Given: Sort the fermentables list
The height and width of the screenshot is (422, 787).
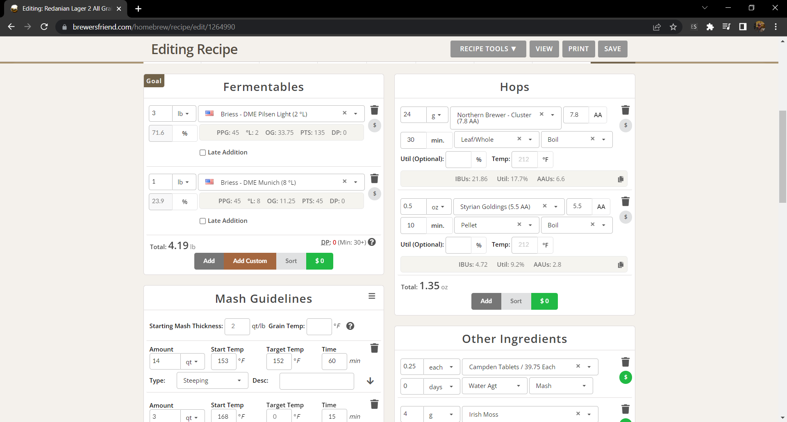Looking at the screenshot, I should (x=291, y=261).
